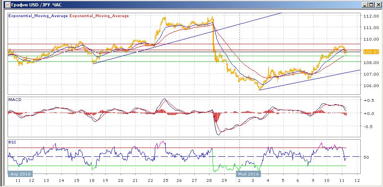Click the Апр 2016 month marker
Viewport: 383px width, 187px height.
21,174
